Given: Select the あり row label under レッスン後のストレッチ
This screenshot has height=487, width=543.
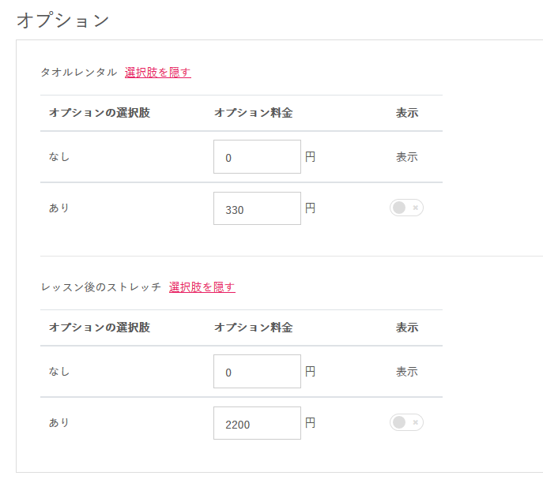Looking at the screenshot, I should tap(59, 423).
